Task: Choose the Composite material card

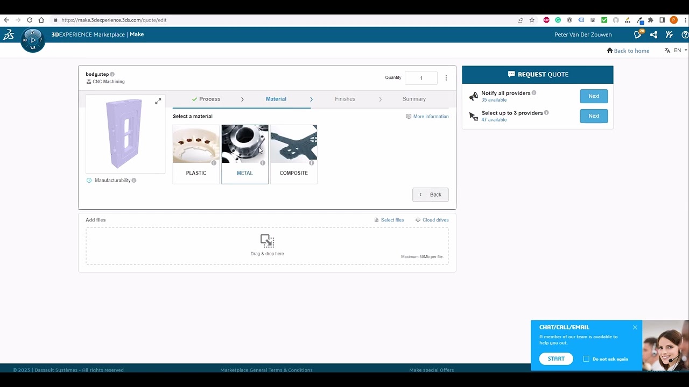Action: click(x=294, y=154)
